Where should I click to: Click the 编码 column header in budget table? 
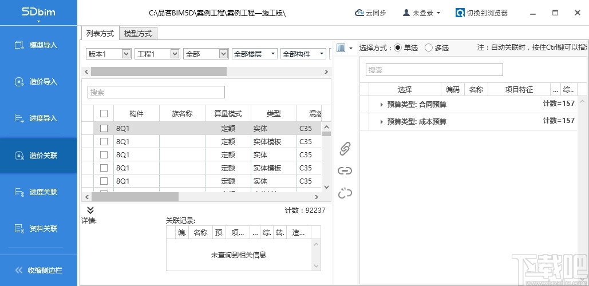coord(453,89)
